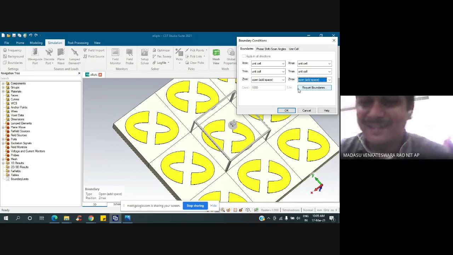This screenshot has height=255, width=453.
Task: Open the Phase Shift/Scan Angles tab
Action: (x=271, y=49)
